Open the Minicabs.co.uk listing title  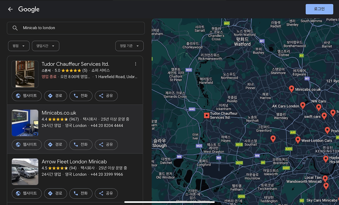(59, 113)
